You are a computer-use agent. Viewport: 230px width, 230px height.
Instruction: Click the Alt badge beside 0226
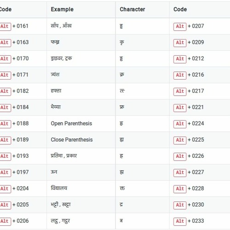pyautogui.click(x=180, y=156)
